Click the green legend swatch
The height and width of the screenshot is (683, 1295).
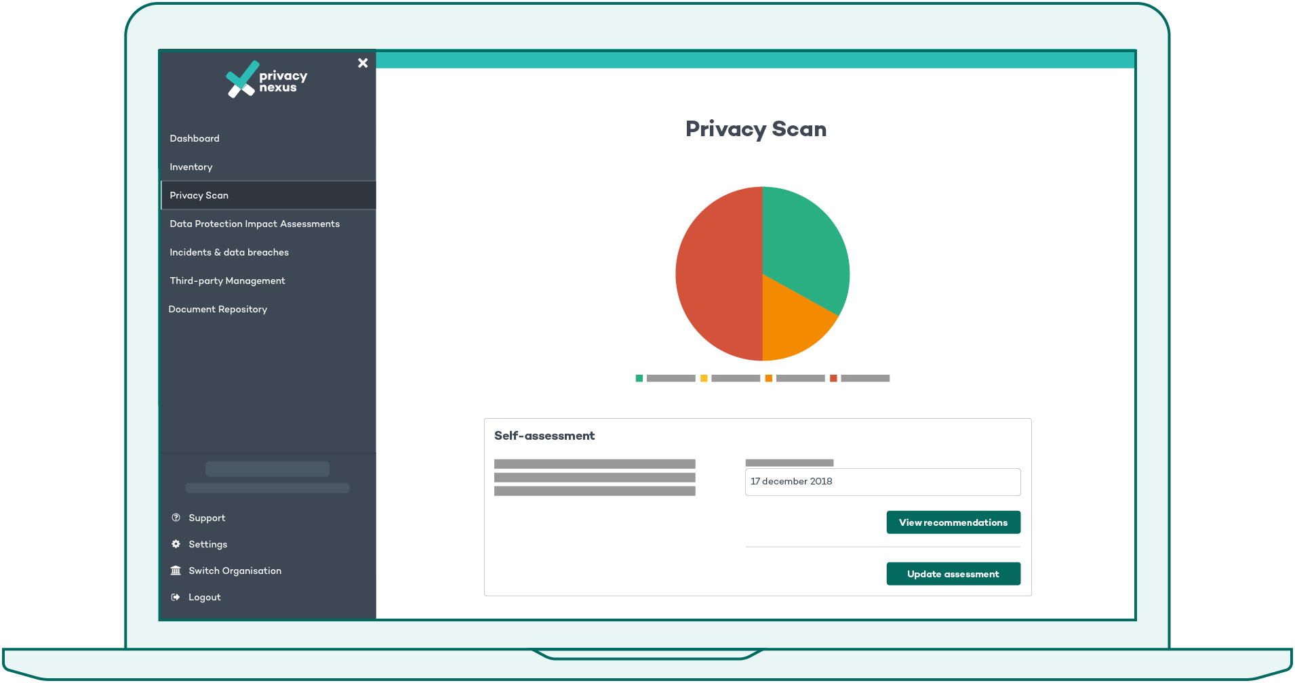pyautogui.click(x=639, y=378)
